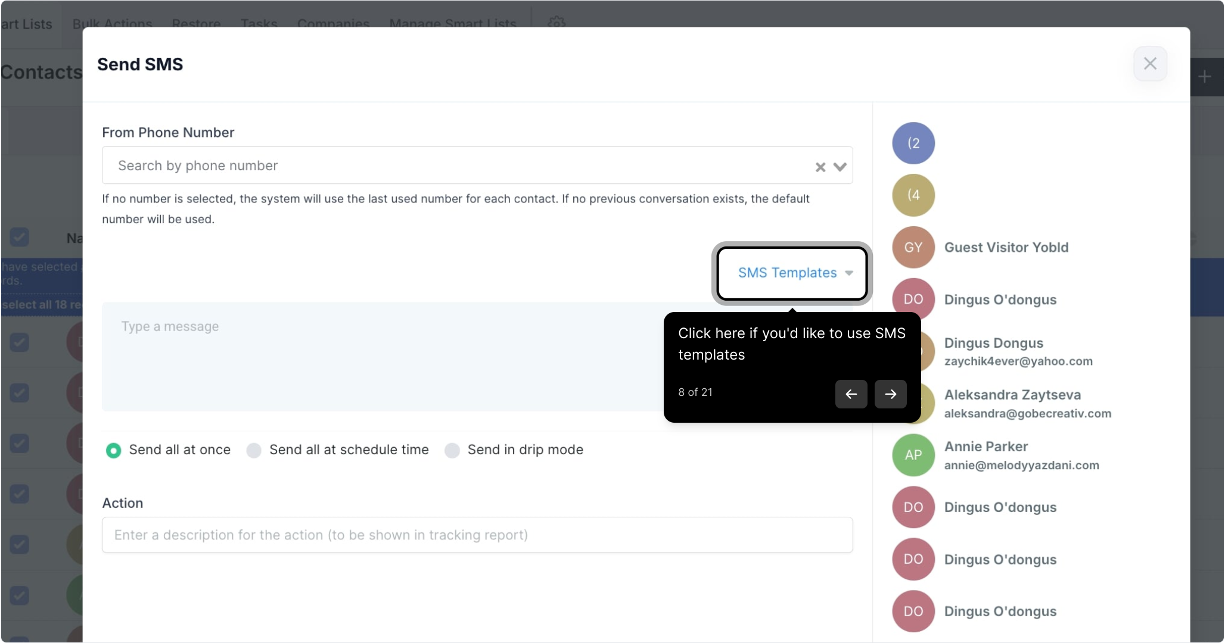Screen dimensions: 1225x643
Task: Select Send in drip mode
Action: 452,451
